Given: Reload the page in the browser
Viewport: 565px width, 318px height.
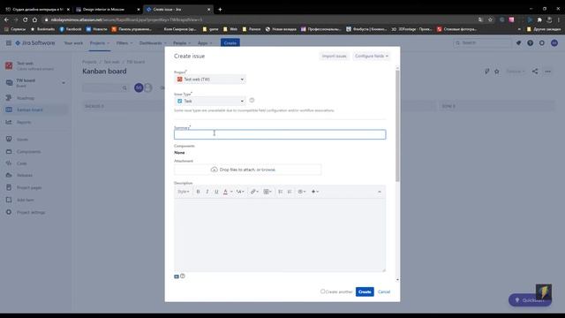Looking at the screenshot, I should point(26,19).
